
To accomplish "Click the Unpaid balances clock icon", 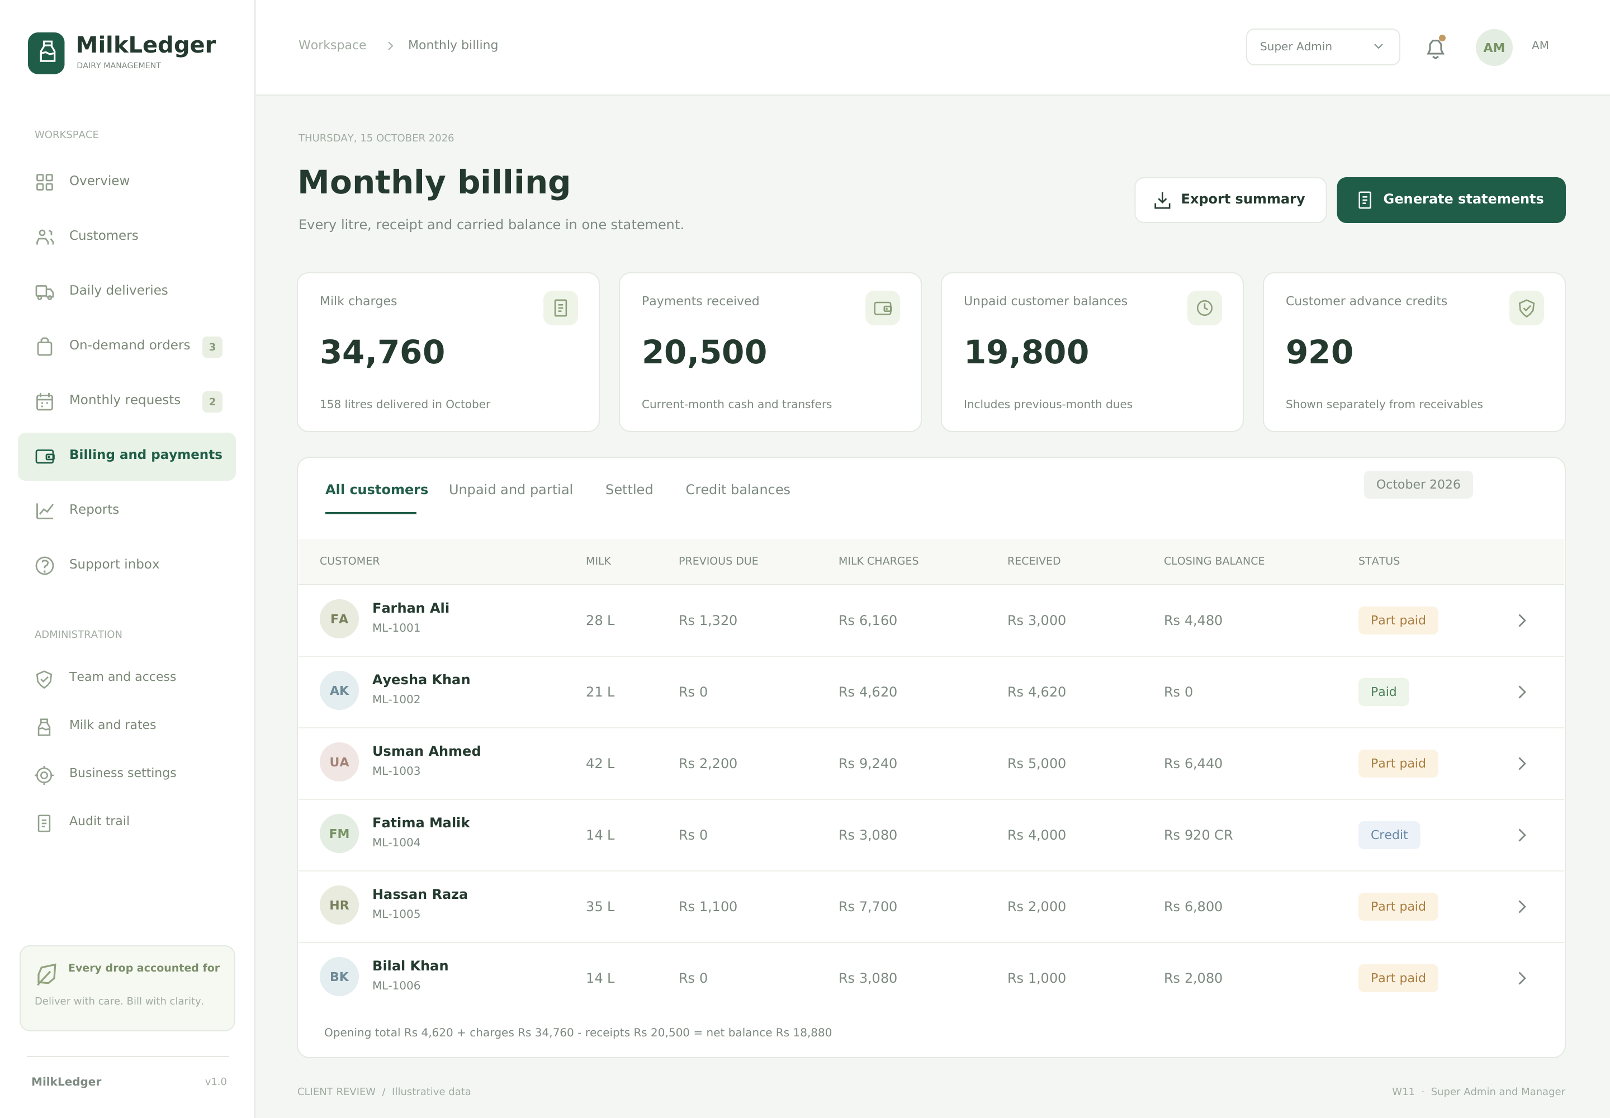I will 1204,307.
